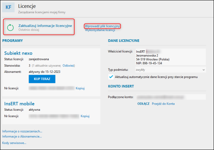Click the 'Jerzmanowska 2' address line
Screen dimensions: 214x150
(147, 56)
